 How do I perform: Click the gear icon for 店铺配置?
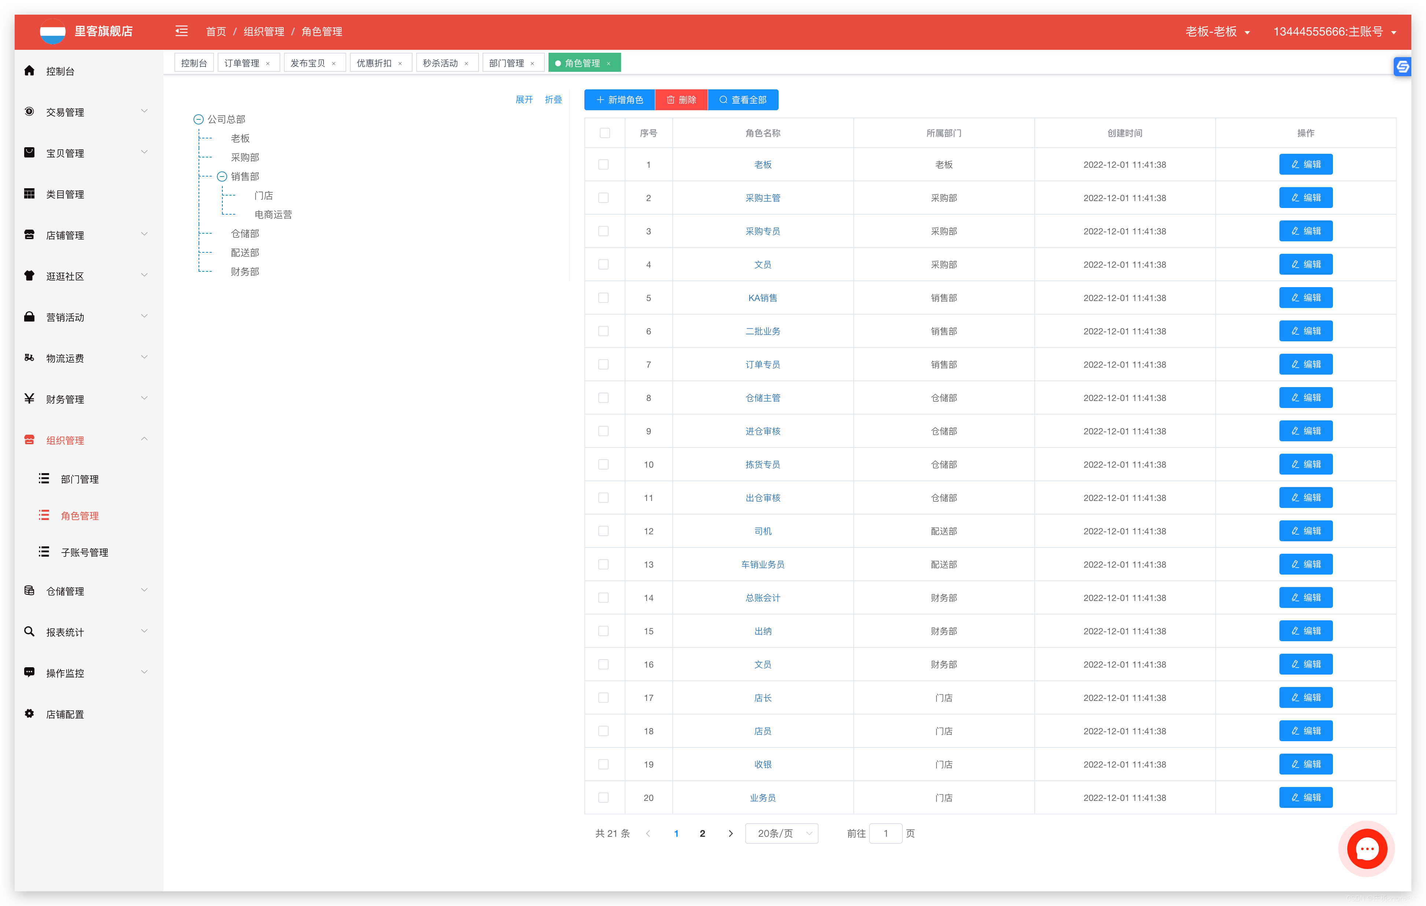click(x=29, y=714)
